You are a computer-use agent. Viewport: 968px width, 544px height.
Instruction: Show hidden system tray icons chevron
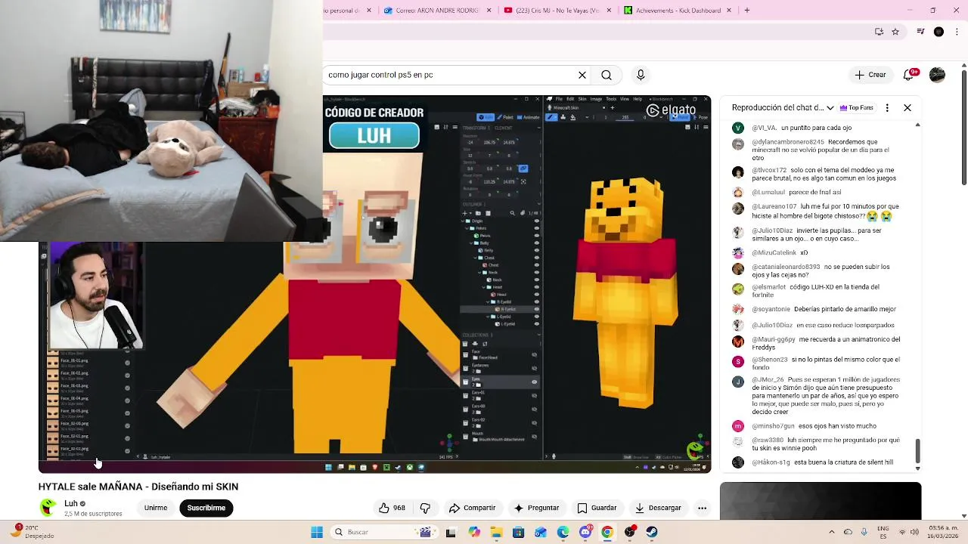tap(832, 532)
